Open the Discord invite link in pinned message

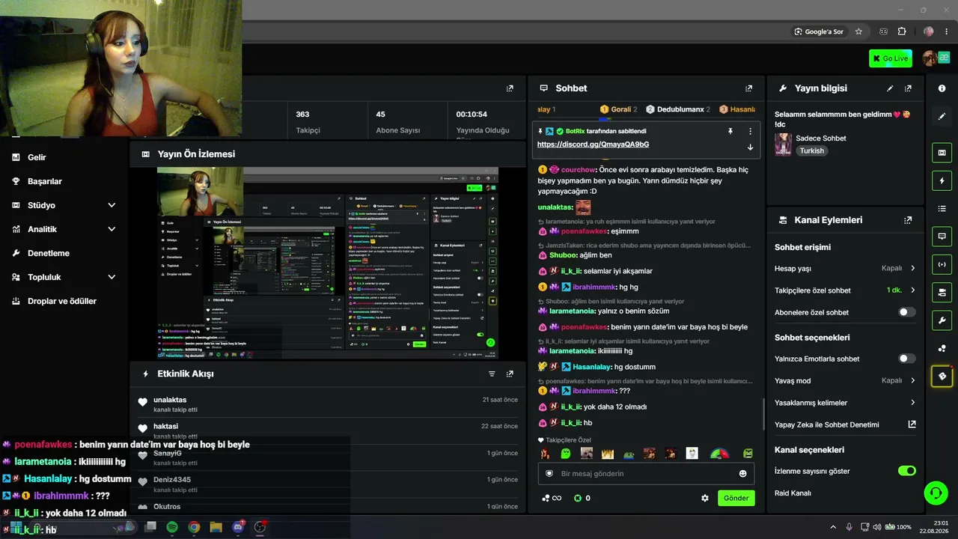[x=593, y=144]
